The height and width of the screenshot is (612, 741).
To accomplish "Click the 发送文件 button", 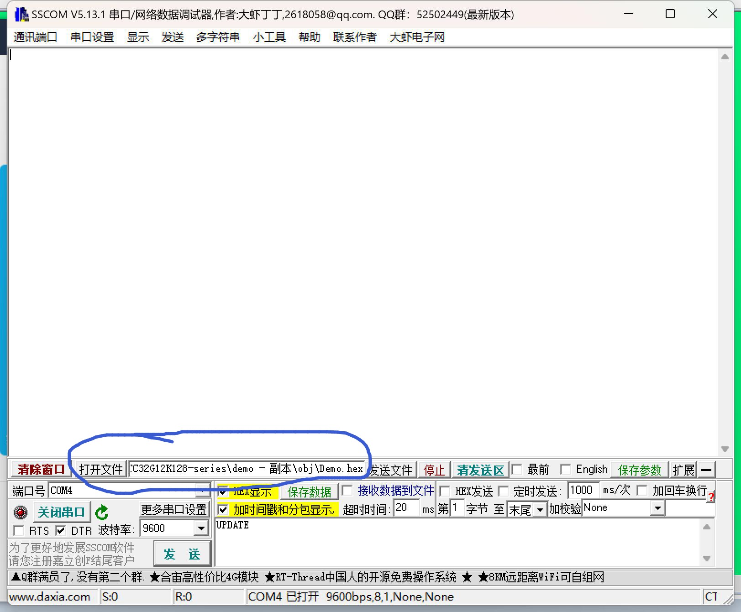I will click(x=391, y=470).
